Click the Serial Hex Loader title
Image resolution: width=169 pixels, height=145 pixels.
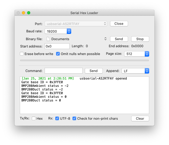[84, 13]
